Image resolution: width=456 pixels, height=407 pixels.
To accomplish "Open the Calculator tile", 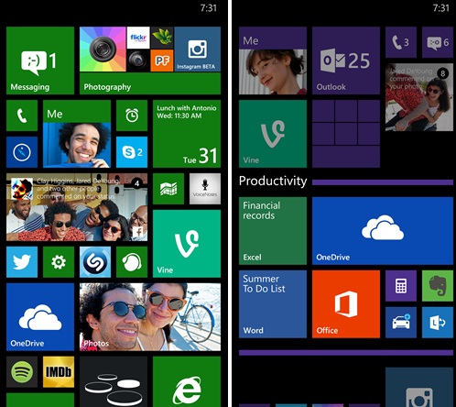I will pos(401,286).
